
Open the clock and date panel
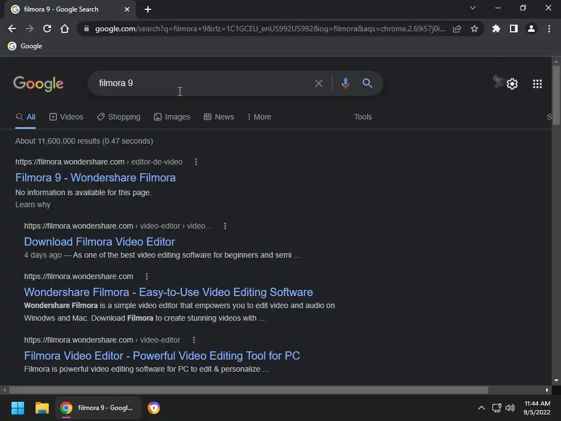pos(537,408)
